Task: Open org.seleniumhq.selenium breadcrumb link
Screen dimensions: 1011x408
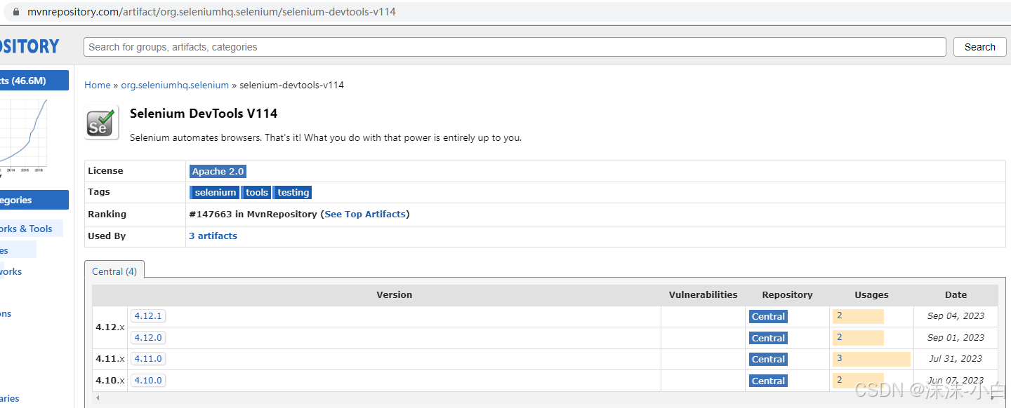Action: [175, 85]
